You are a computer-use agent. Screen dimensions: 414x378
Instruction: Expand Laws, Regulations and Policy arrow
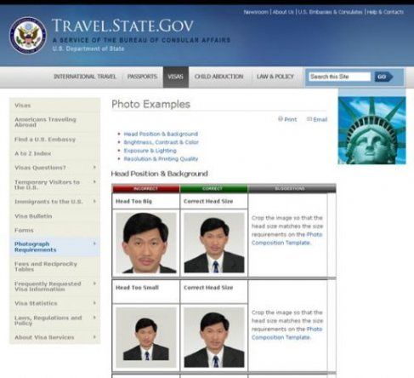pyautogui.click(x=94, y=318)
